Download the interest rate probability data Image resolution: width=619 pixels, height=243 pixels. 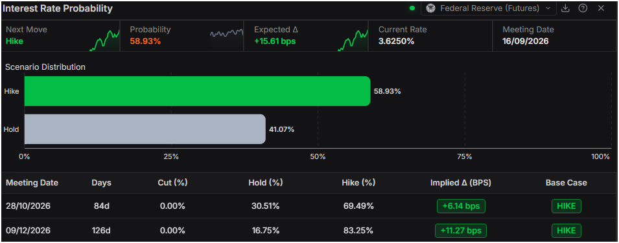point(565,8)
